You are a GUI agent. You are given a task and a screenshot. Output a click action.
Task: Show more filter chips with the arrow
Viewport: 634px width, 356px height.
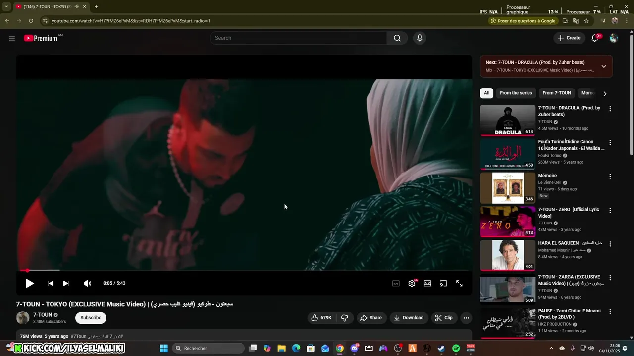point(605,93)
